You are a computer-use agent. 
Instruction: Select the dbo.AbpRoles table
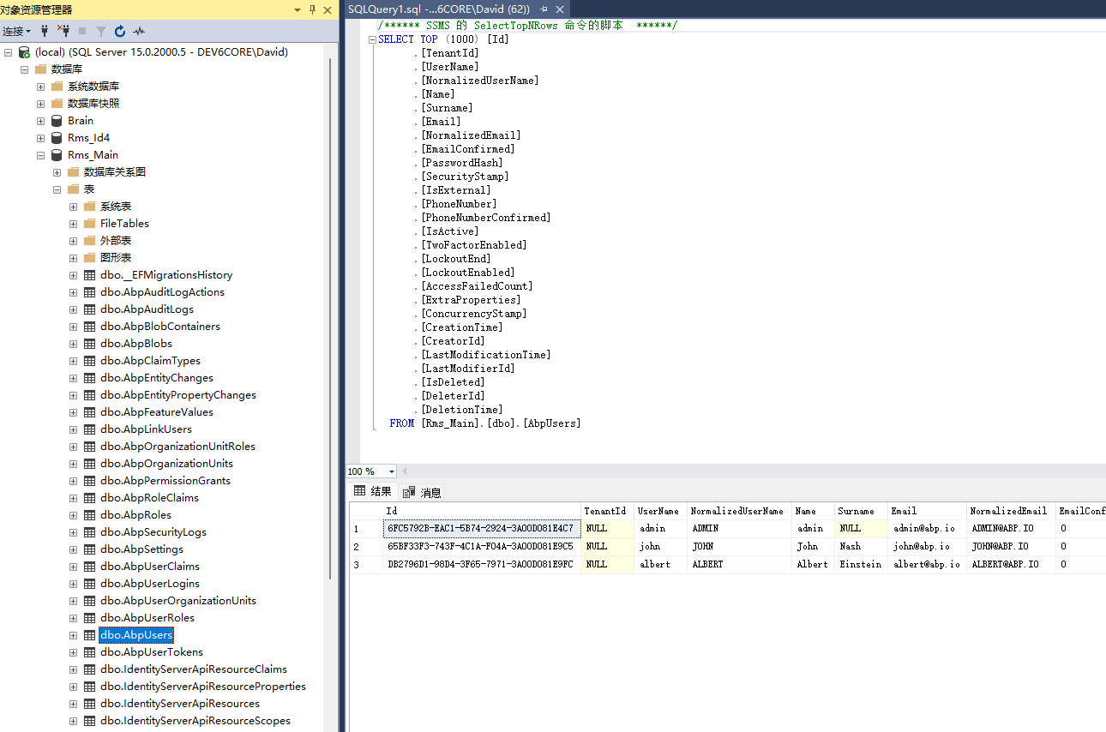[135, 515]
